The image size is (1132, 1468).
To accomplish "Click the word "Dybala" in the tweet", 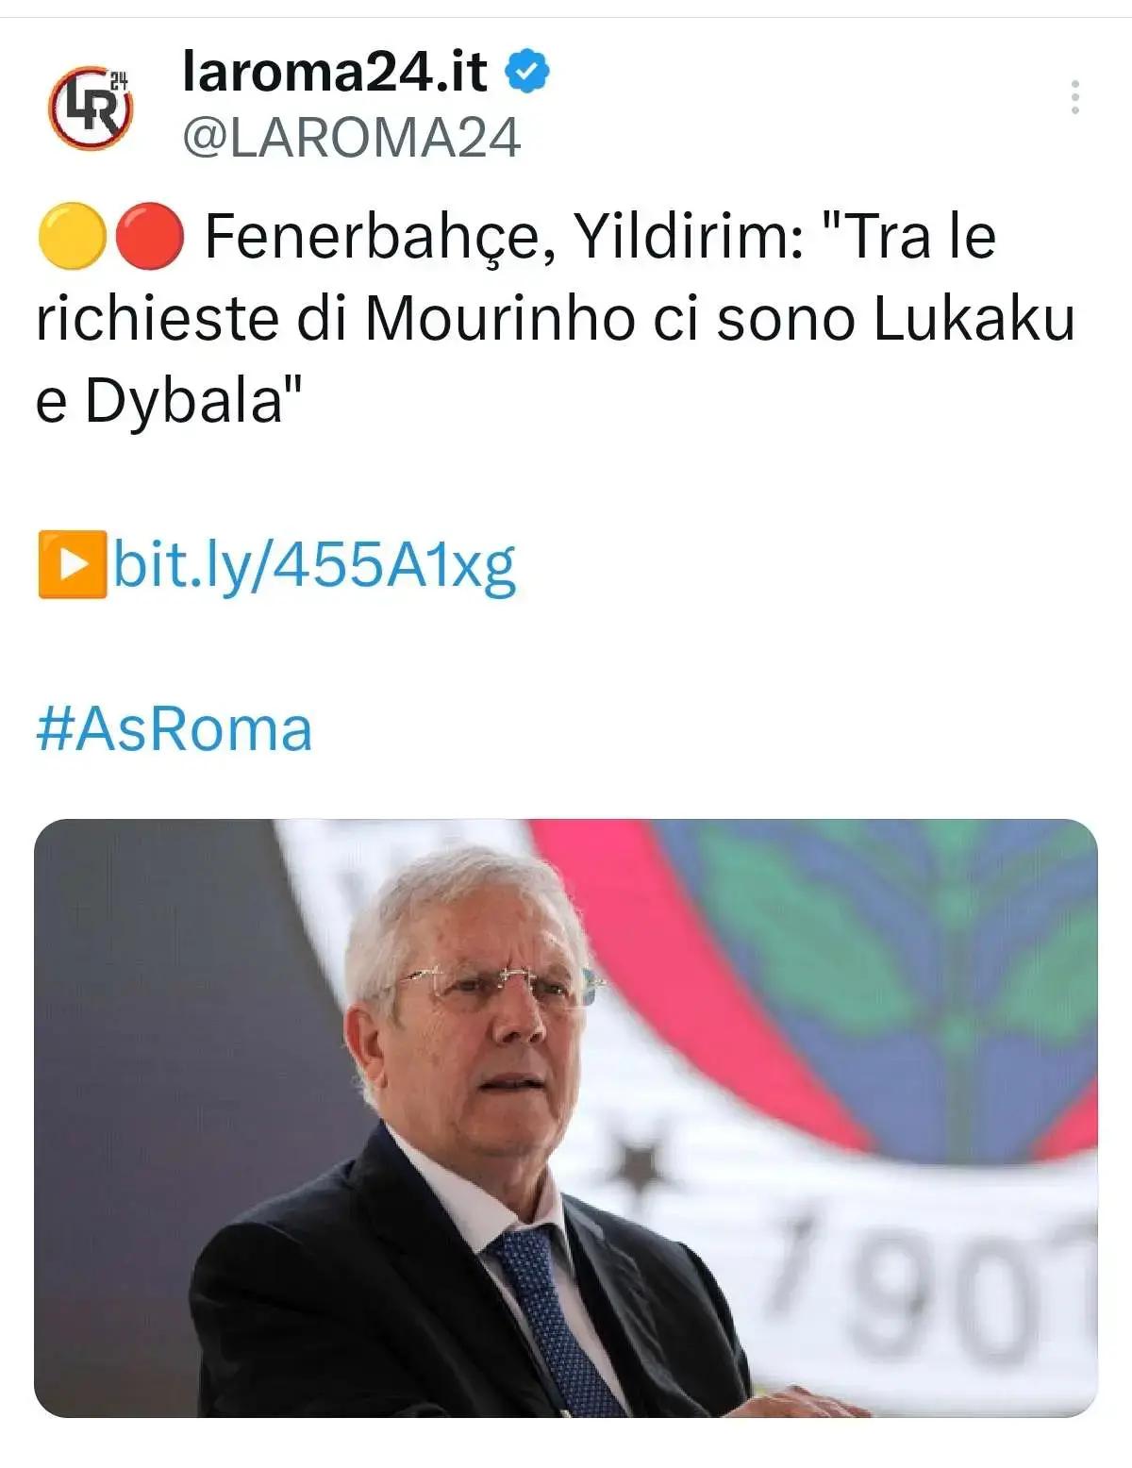I will [x=185, y=401].
